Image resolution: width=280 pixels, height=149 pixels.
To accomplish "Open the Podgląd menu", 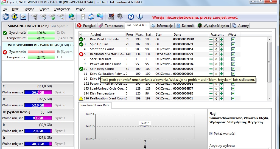I will 29,9.
